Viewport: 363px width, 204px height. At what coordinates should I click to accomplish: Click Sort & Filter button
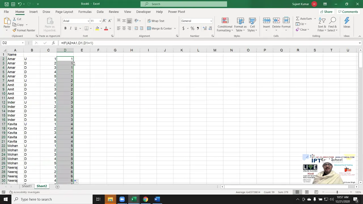click(x=322, y=24)
